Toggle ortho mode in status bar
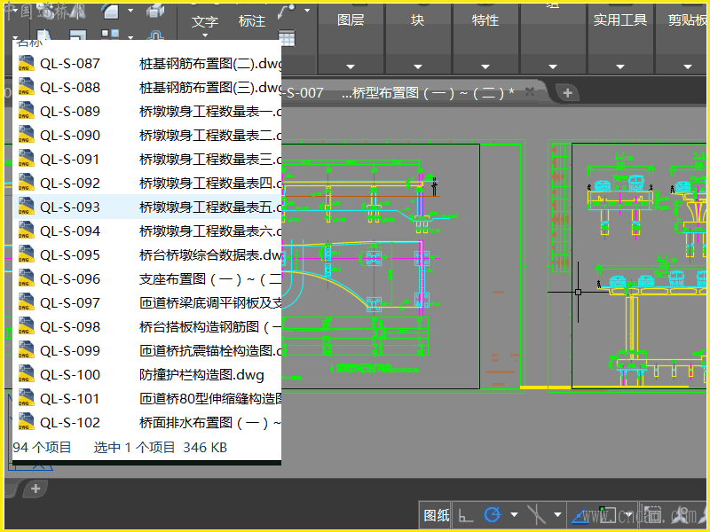This screenshot has width=710, height=532. pos(465,515)
